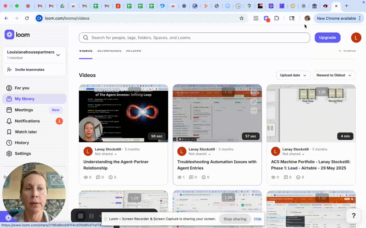Reload the page
The image size is (366, 228).
[x=27, y=18]
